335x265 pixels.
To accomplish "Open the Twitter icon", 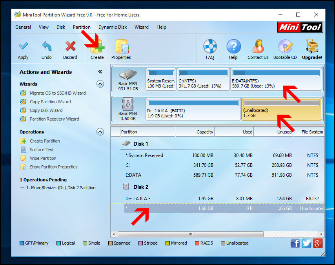I will (307, 243).
